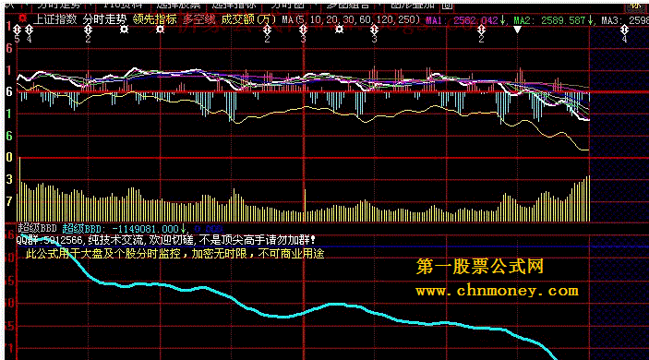Click the red gear icon before 上证指数
This screenshot has height=360, width=649.
point(23,18)
